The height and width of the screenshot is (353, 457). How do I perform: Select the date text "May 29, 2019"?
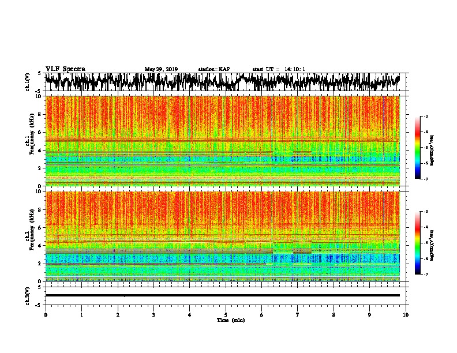click(x=161, y=69)
